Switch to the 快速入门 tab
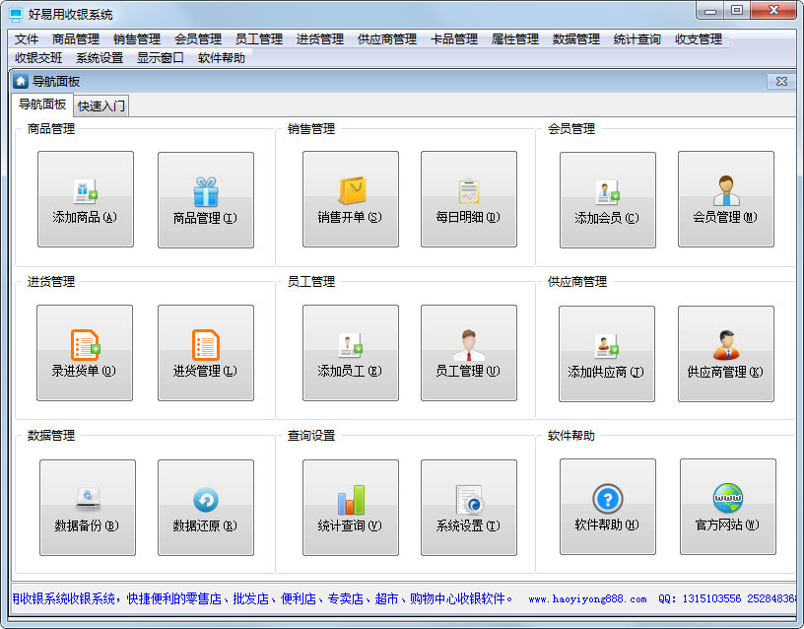Screen dimensions: 804x629 click(x=101, y=105)
